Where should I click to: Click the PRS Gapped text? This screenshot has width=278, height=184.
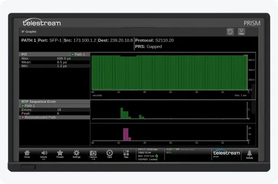(x=148, y=46)
